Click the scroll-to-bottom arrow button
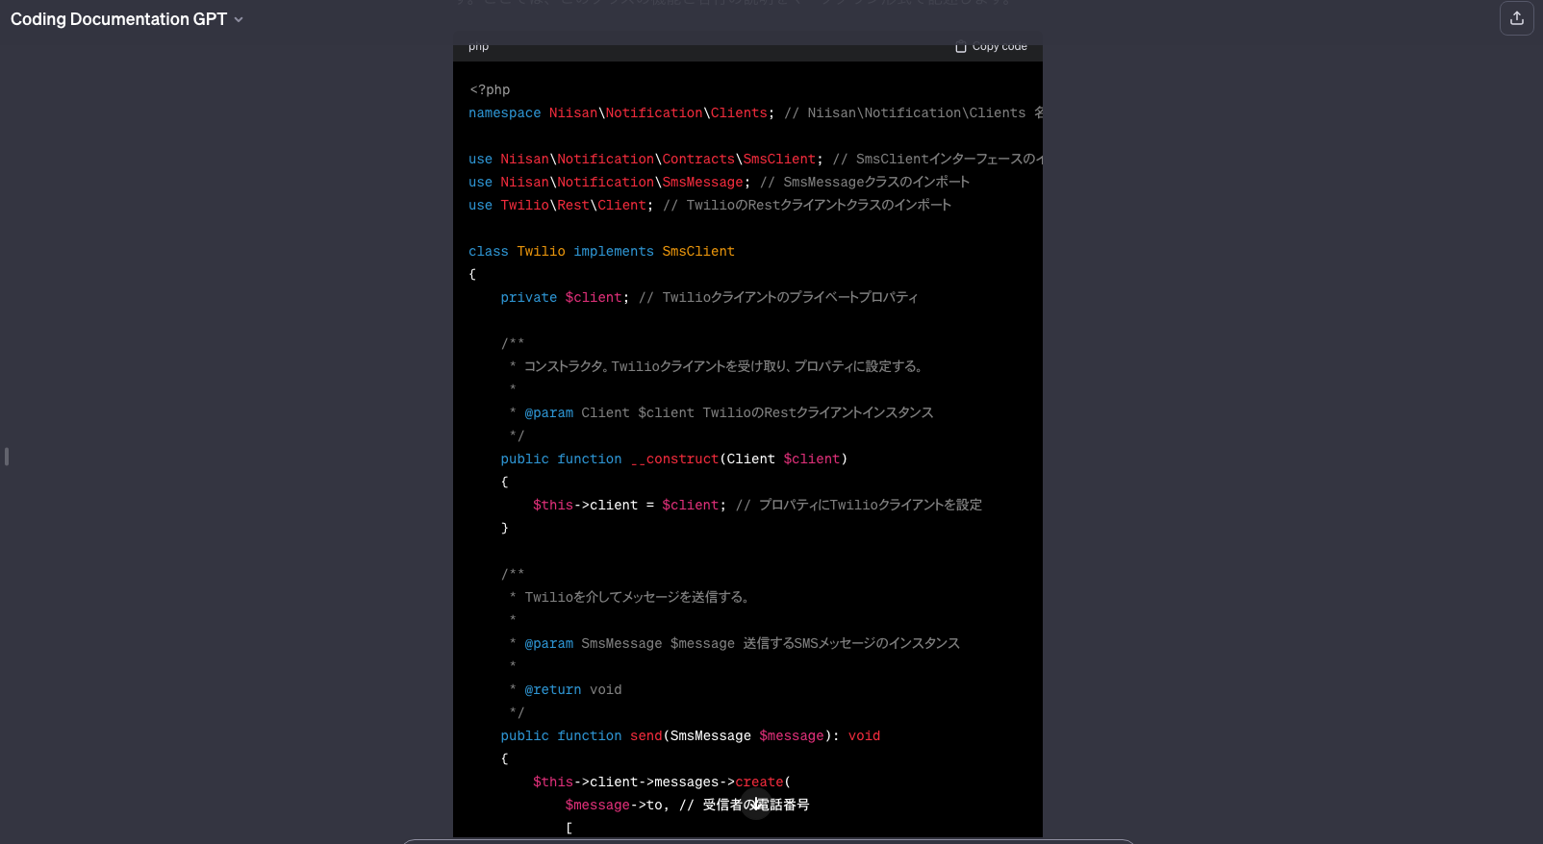The image size is (1543, 844). [757, 804]
